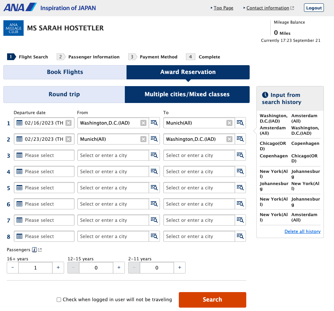The image size is (334, 311).
Task: Open city search for row 1 From
Action: tap(154, 123)
